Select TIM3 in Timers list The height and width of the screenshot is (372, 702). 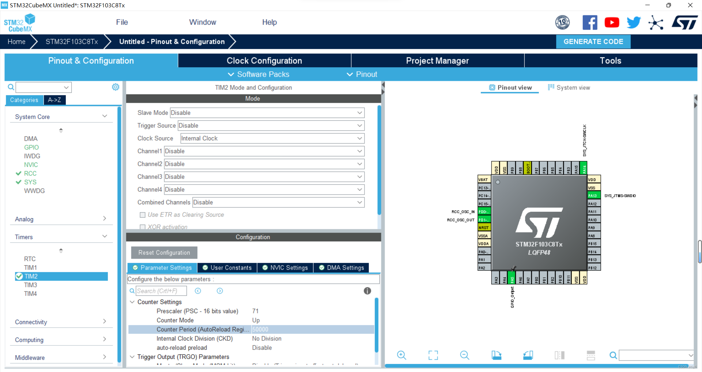click(30, 285)
